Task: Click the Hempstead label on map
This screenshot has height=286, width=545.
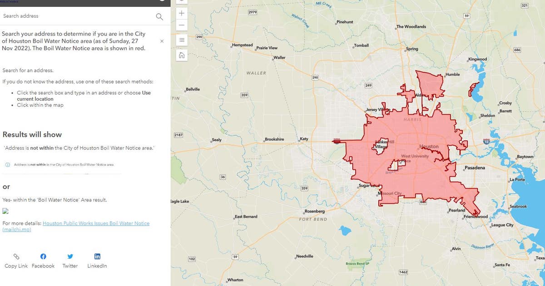Action: point(242,45)
